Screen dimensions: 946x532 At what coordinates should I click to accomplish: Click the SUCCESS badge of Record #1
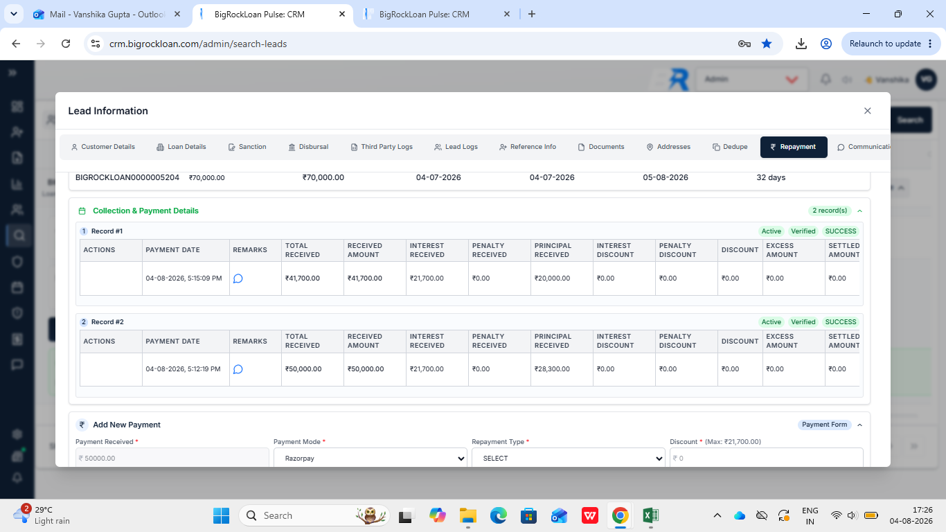pos(841,231)
